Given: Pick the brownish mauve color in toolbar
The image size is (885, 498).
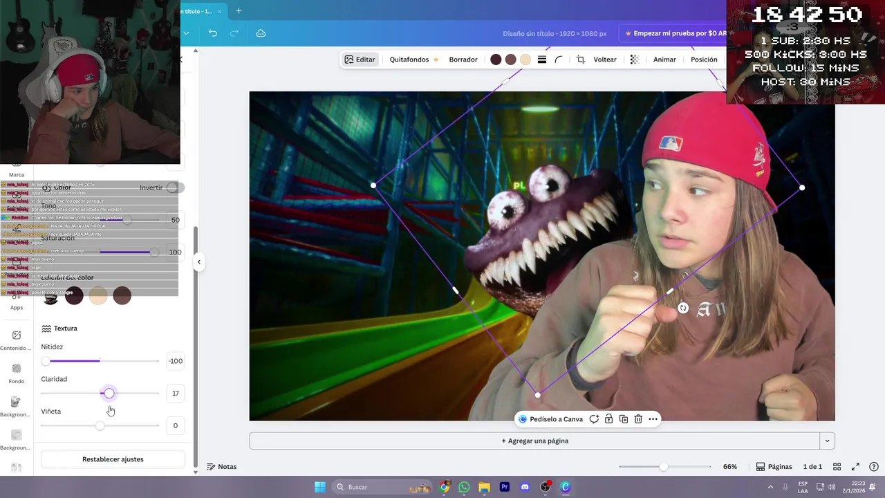Looking at the screenshot, I should tap(510, 59).
